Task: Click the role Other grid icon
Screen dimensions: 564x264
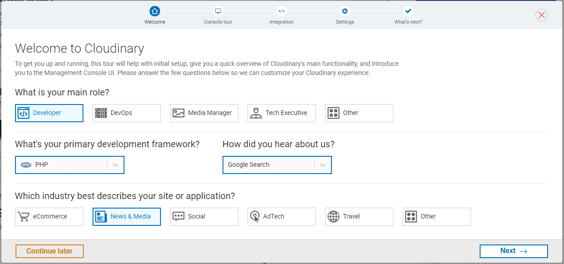Action: [333, 113]
